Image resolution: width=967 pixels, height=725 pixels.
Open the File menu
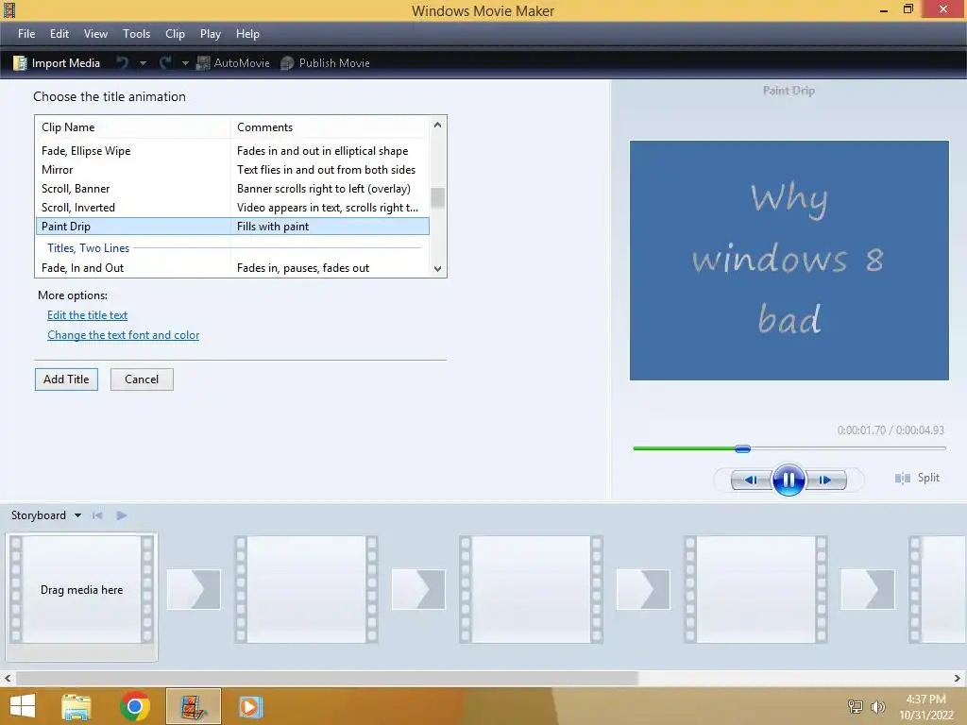click(26, 34)
